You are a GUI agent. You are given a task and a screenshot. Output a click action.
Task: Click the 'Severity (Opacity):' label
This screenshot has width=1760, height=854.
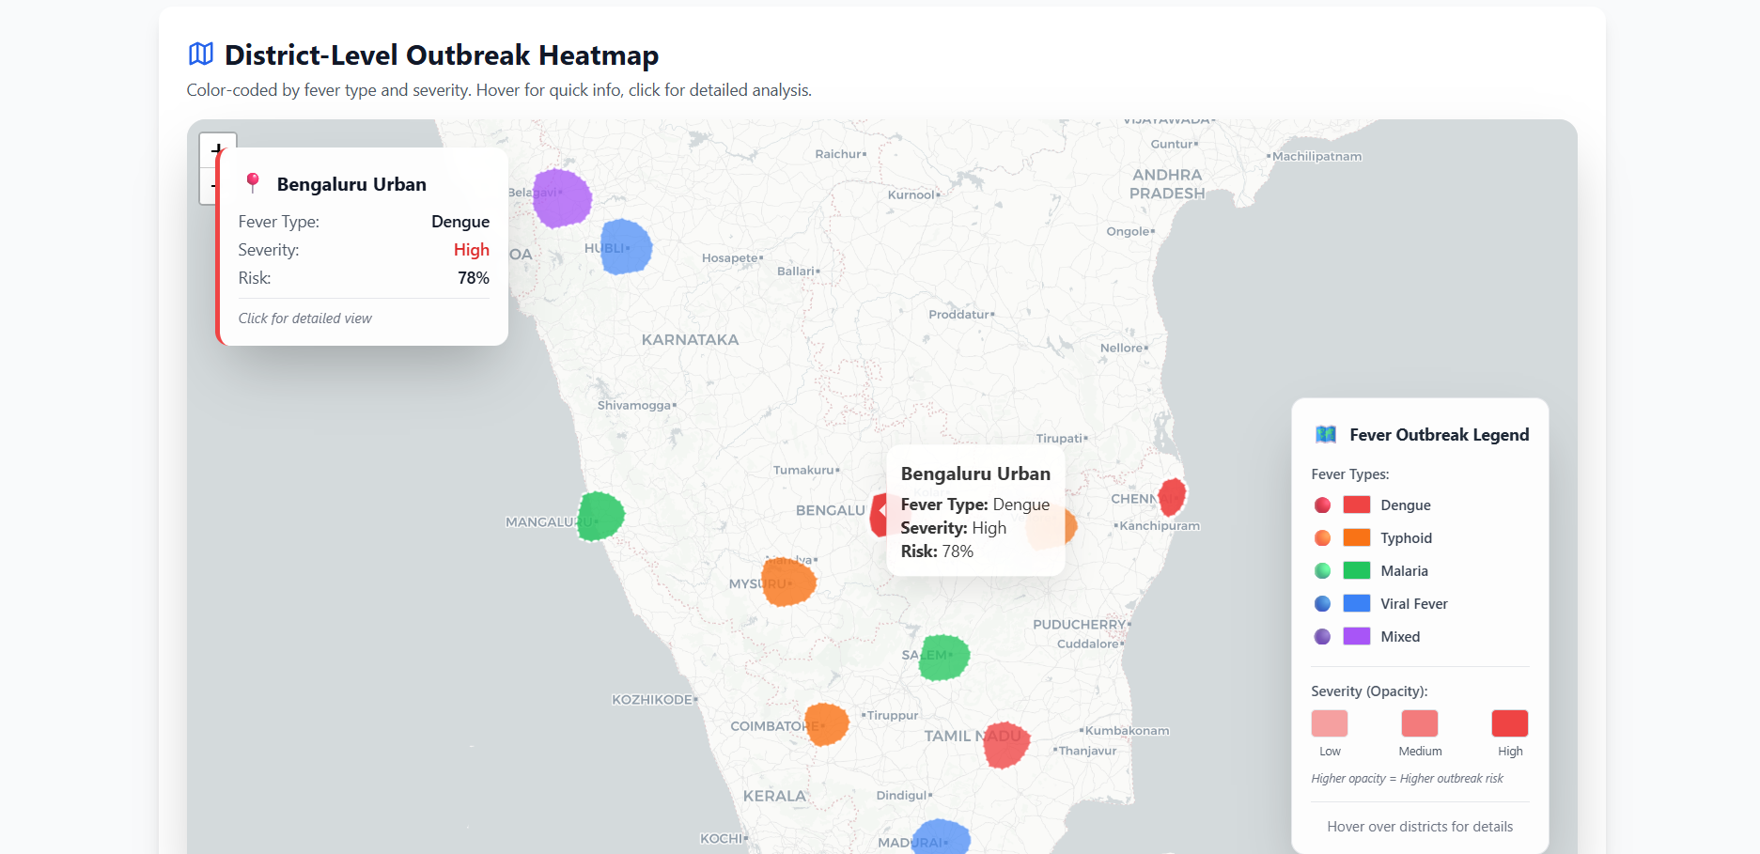pos(1369,691)
